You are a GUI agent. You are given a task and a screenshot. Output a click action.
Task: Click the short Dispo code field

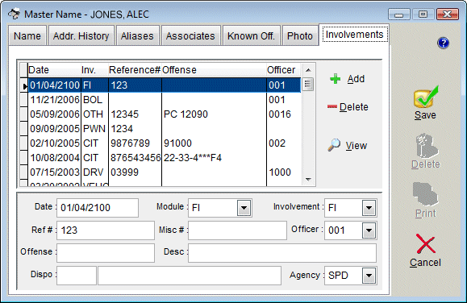(77, 276)
